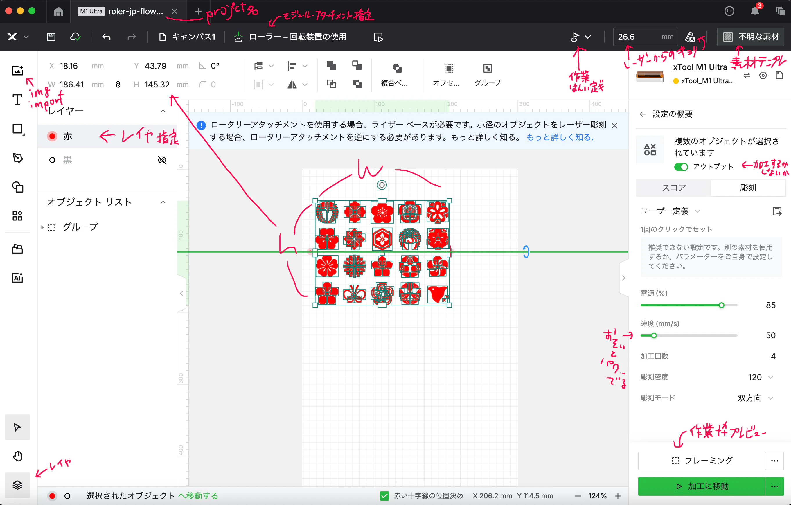Open the materials box icon in sidebar
This screenshot has height=505, width=791.
click(x=17, y=249)
